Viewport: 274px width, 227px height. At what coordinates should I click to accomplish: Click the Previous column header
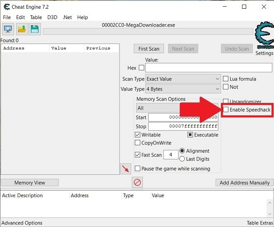(102, 48)
